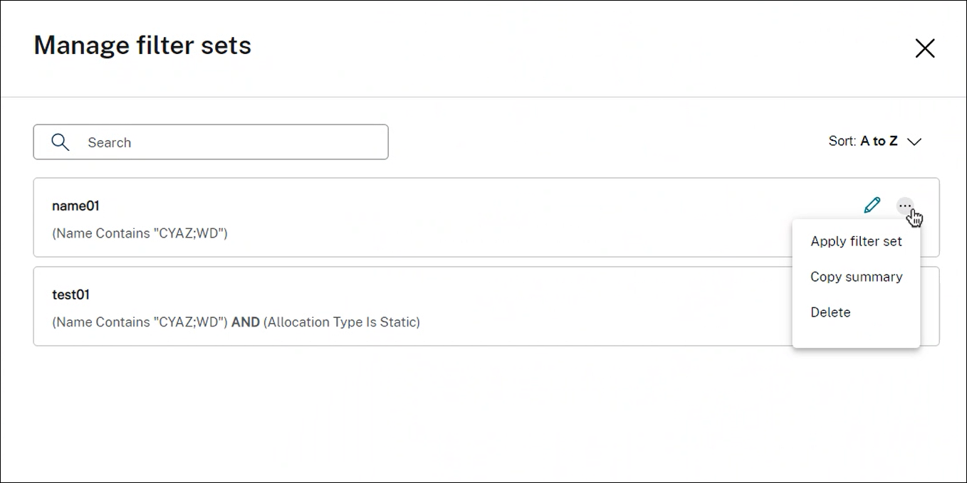Click the Name Contains condition in test01
Image resolution: width=967 pixels, height=483 pixels.
(x=140, y=322)
